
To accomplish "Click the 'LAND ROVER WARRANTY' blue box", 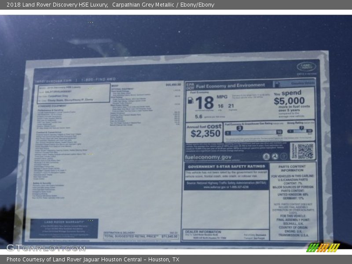I will pyautogui.click(x=64, y=228).
